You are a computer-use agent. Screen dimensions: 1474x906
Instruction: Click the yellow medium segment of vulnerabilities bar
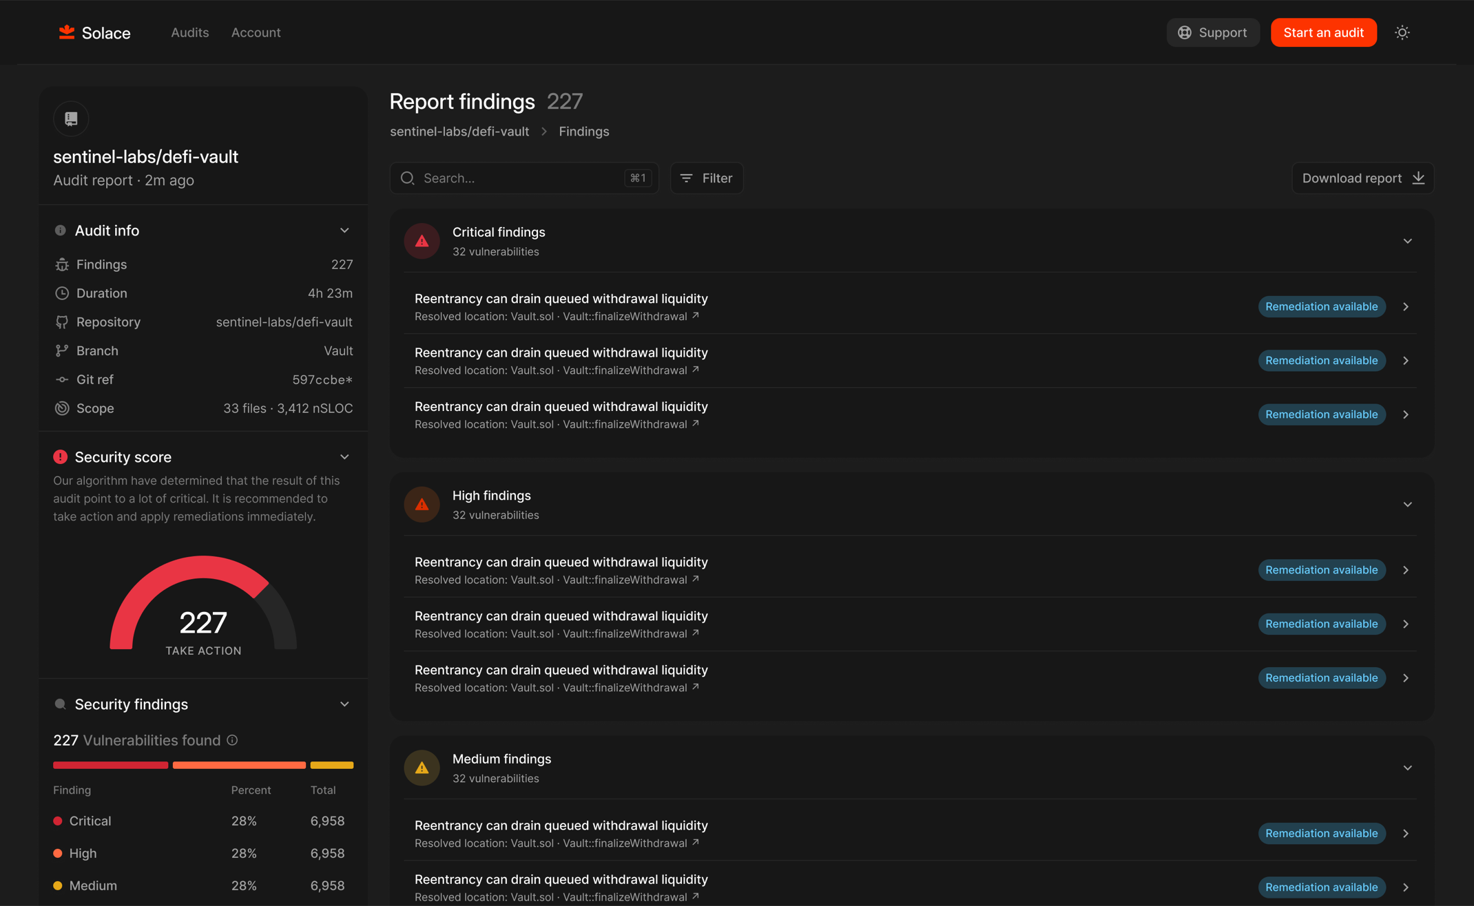(x=331, y=765)
